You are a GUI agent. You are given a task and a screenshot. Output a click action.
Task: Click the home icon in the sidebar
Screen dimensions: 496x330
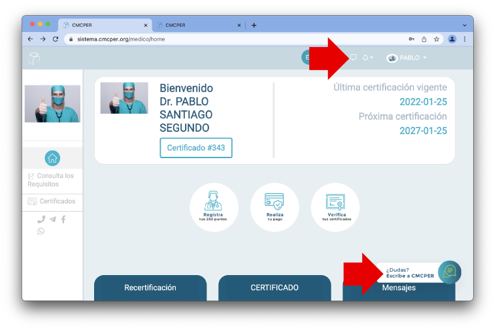pos(52,157)
